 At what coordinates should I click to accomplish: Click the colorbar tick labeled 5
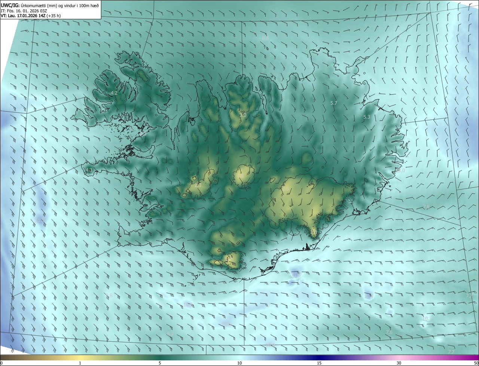click(x=160, y=363)
